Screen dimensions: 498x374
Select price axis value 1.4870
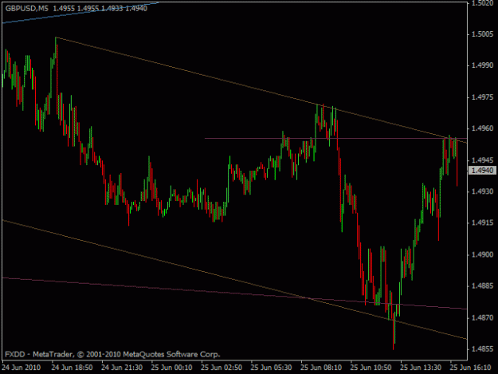click(483, 317)
